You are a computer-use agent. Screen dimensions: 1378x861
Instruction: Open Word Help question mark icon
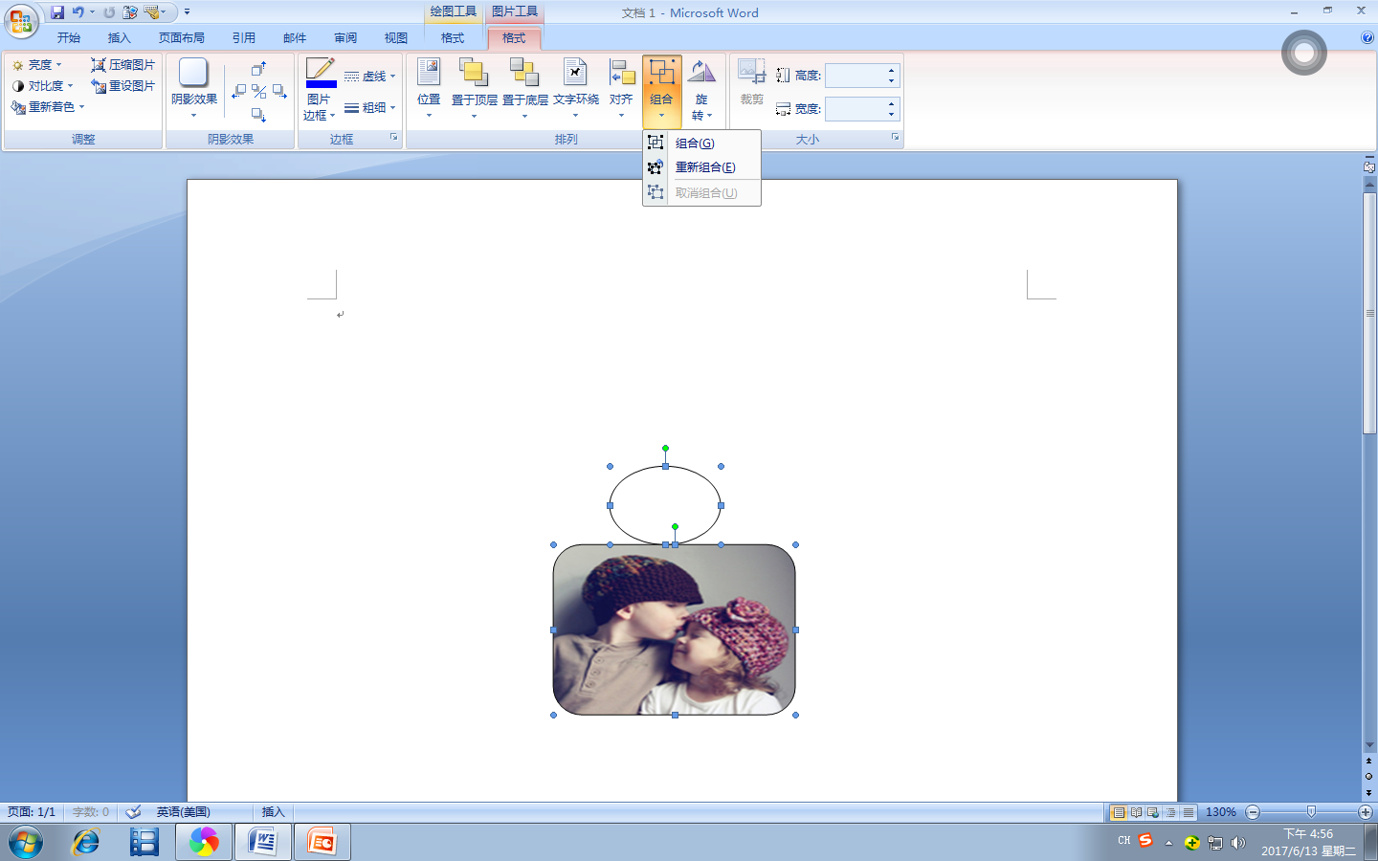(1367, 38)
